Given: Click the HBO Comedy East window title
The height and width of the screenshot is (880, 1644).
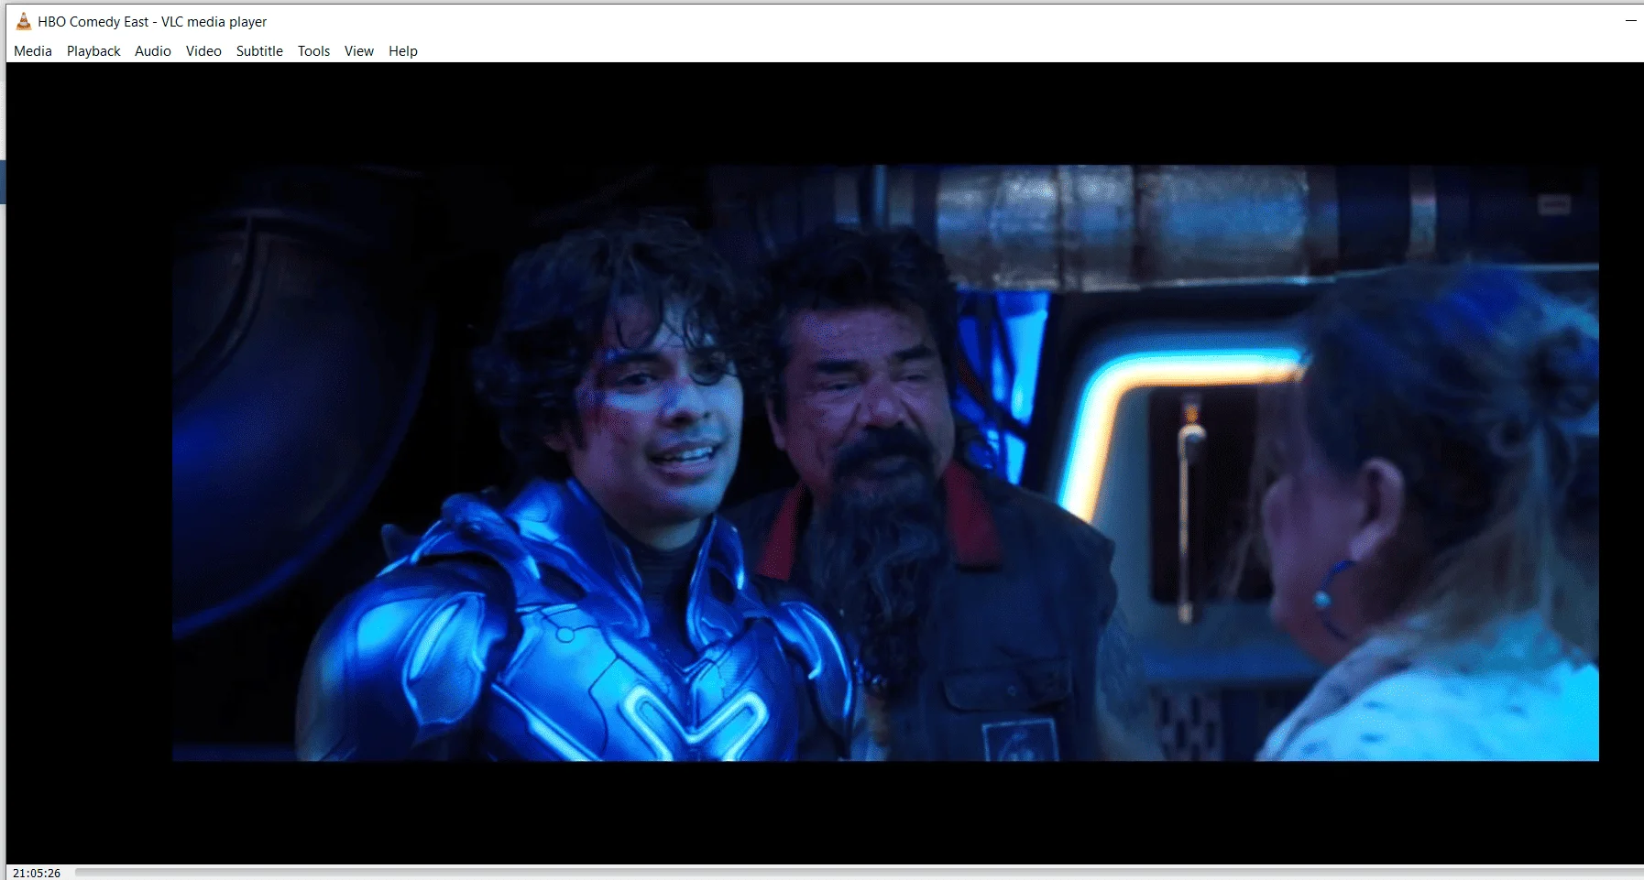Looking at the screenshot, I should 152,21.
